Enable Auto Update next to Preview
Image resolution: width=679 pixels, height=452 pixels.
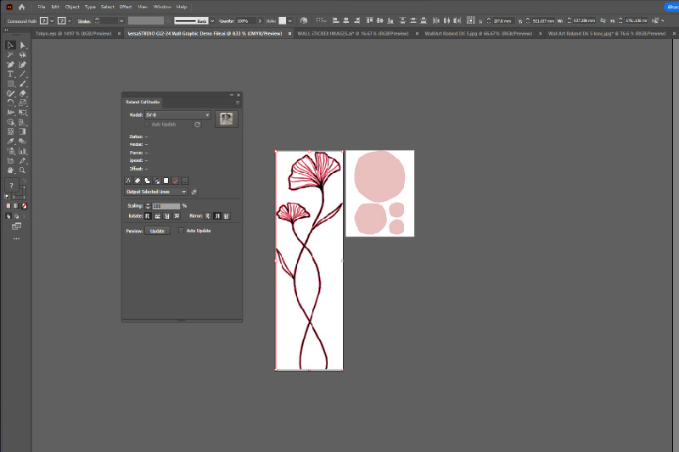182,231
